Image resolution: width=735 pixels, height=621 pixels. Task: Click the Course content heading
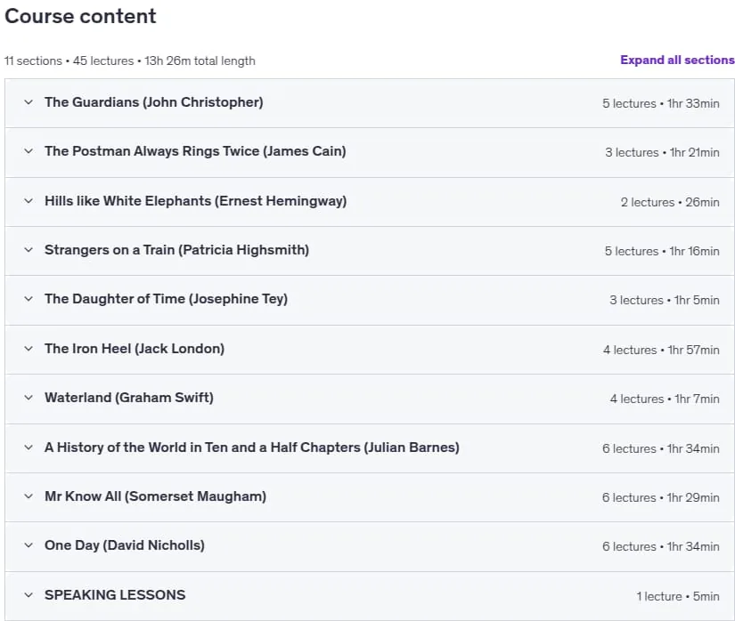pyautogui.click(x=80, y=16)
